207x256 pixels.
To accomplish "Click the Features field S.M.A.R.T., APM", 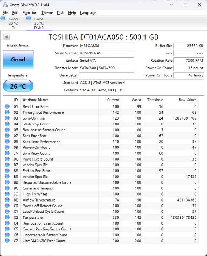I will point(142,90).
